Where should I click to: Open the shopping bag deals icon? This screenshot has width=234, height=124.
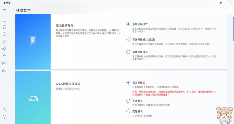[x=4, y=56]
